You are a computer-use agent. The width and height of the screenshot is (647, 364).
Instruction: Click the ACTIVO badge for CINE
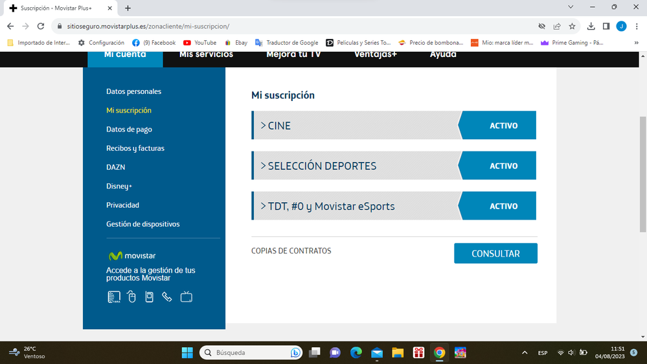coord(498,125)
